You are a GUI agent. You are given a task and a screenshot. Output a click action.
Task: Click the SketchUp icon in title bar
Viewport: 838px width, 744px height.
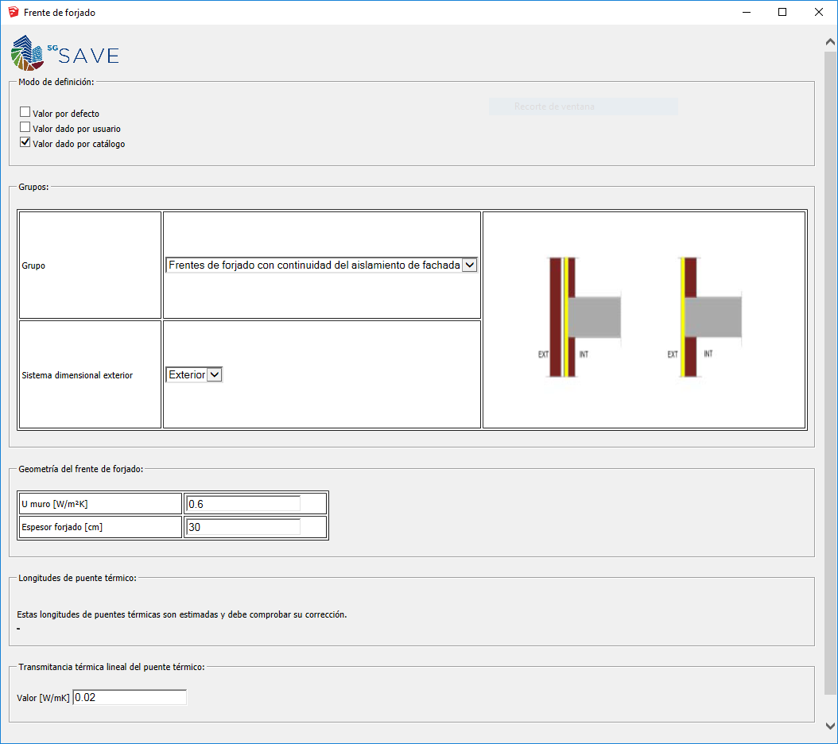[x=13, y=13]
